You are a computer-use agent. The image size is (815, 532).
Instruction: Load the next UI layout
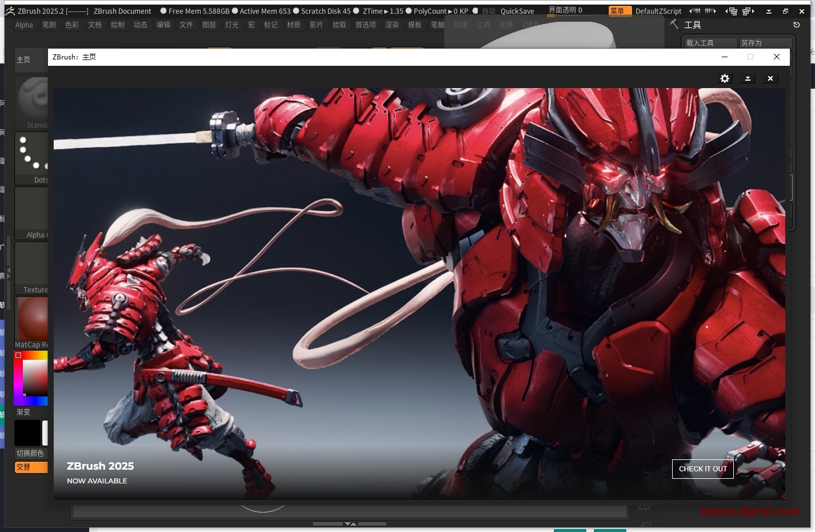tap(748, 11)
